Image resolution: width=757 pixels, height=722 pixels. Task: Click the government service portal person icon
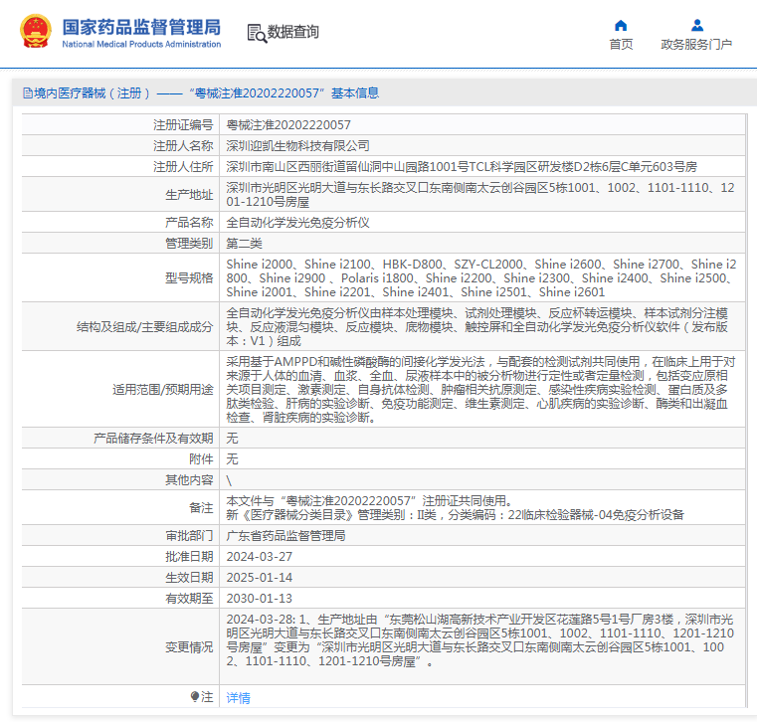696,25
